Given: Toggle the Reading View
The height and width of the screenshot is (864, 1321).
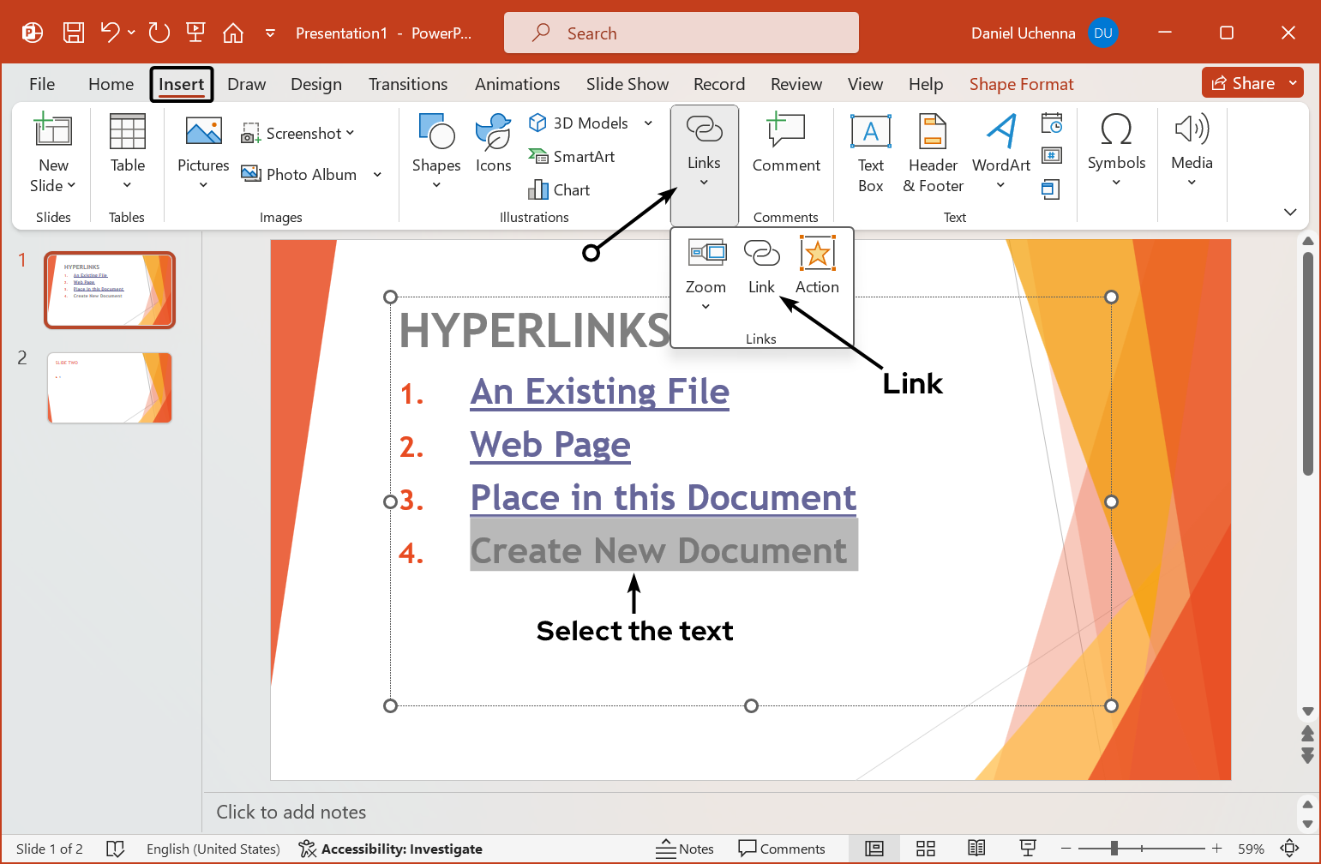Looking at the screenshot, I should (976, 848).
